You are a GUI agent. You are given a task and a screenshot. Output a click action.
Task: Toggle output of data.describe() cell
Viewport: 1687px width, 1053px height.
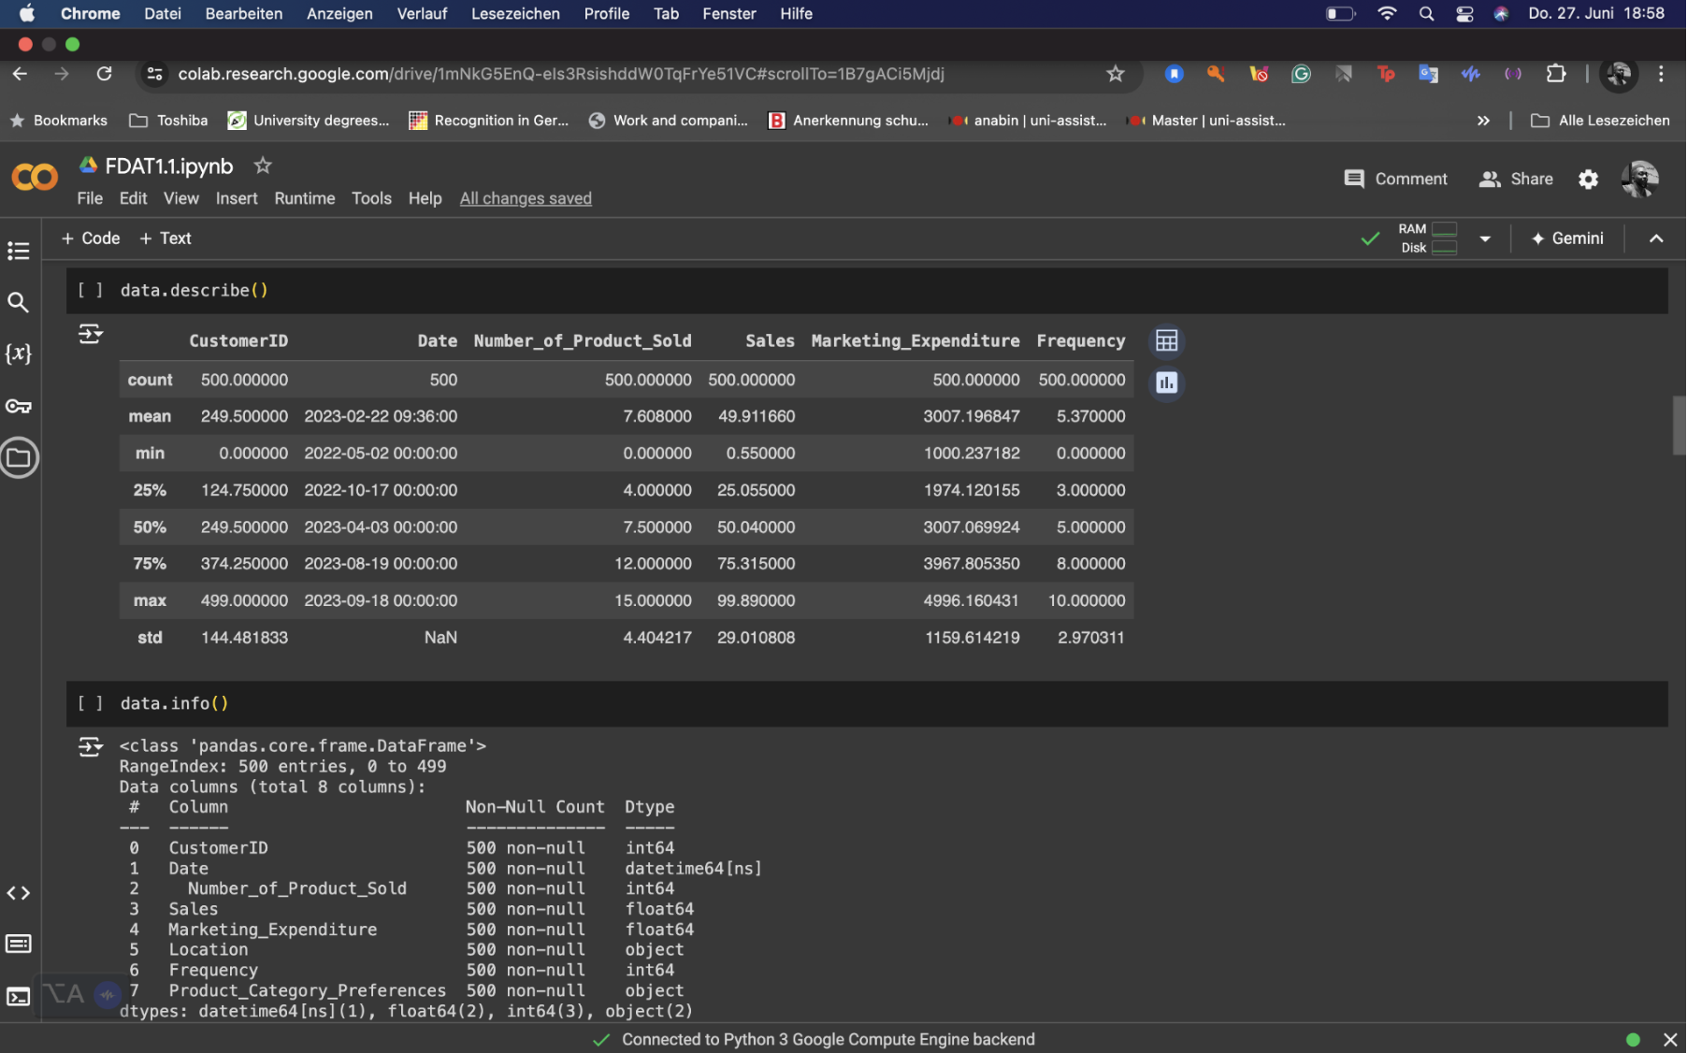click(x=91, y=334)
